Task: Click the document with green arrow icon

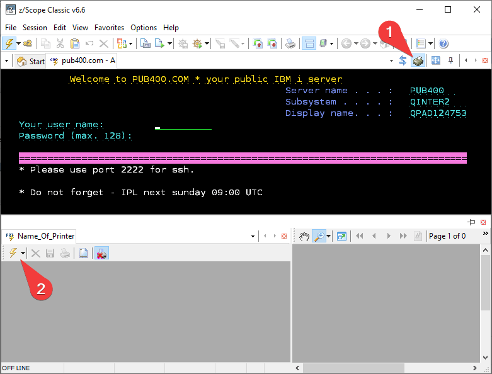Action: [x=160, y=43]
